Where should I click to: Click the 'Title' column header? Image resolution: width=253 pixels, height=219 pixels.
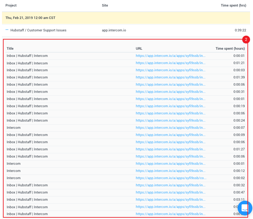[10, 48]
